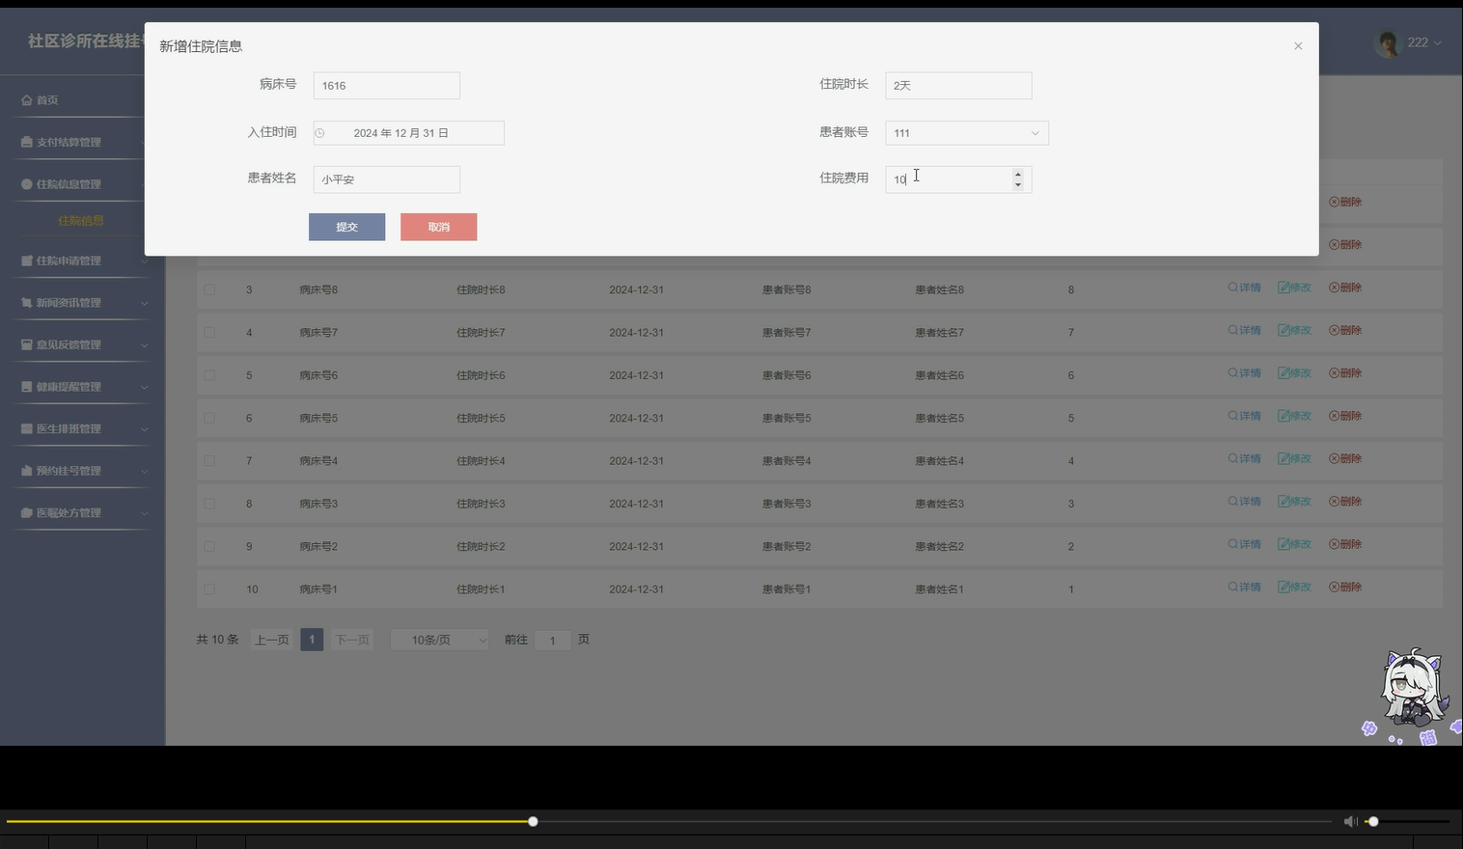1463x849 pixels.
Task: Expand 健康提醒管理 with its chevron
Action: pos(144,387)
